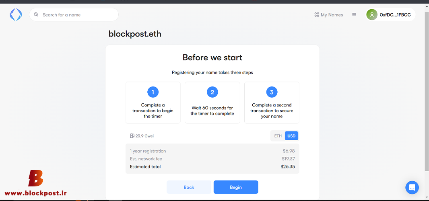Click the step 3 circle badge

[x=272, y=92]
